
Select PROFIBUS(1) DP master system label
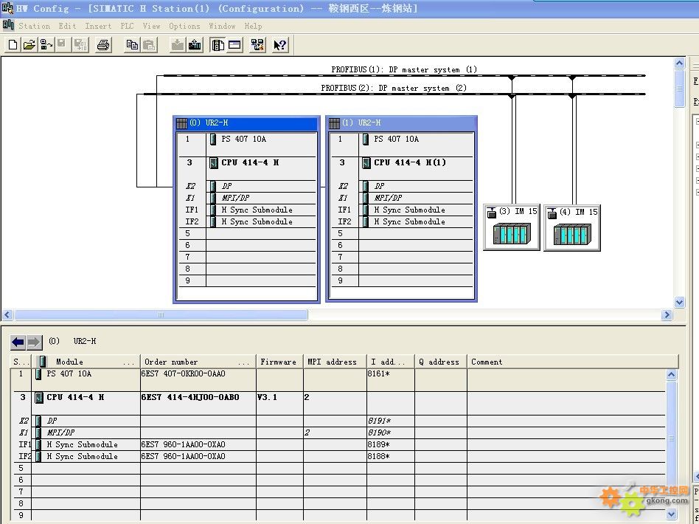coord(404,69)
